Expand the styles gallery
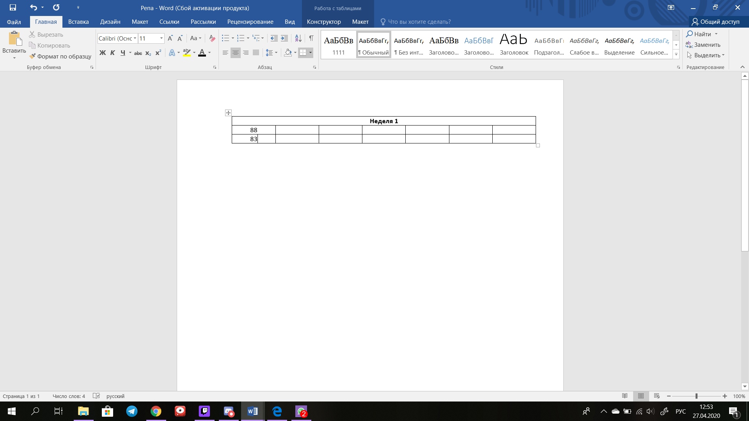The width and height of the screenshot is (749, 421). pyautogui.click(x=676, y=55)
